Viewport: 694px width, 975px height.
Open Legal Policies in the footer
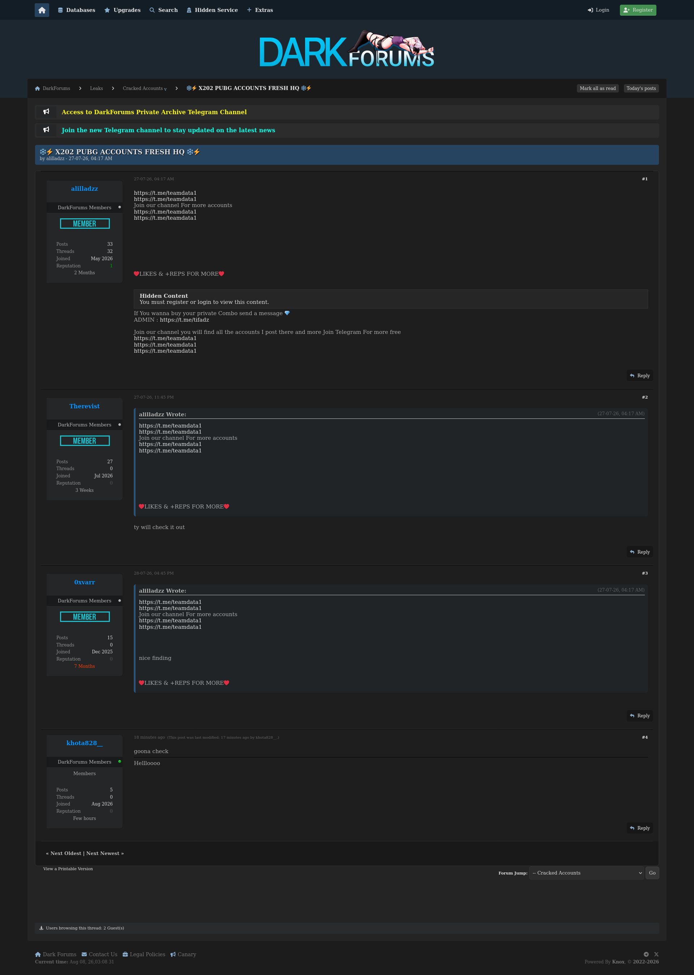pyautogui.click(x=144, y=954)
